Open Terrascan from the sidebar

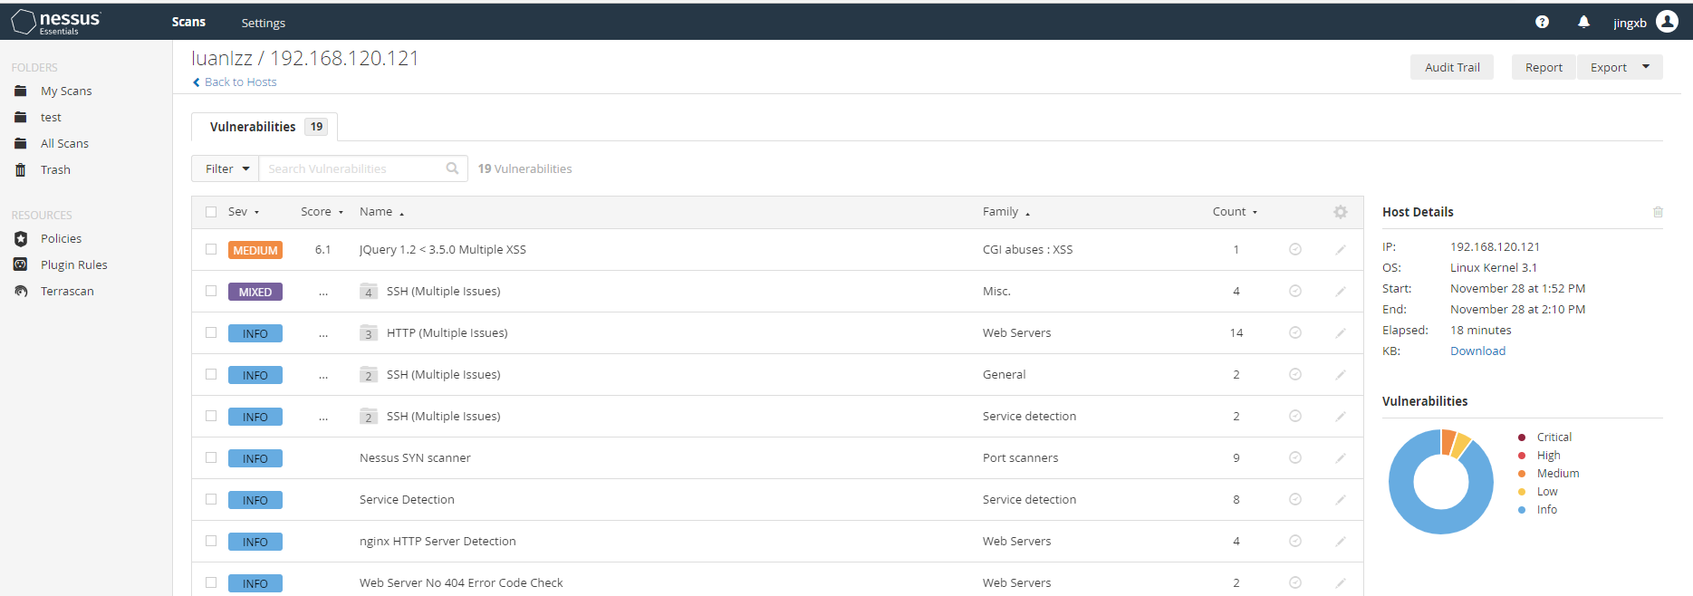click(x=67, y=292)
